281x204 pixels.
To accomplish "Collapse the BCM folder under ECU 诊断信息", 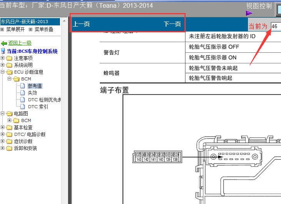I will tap(10, 79).
